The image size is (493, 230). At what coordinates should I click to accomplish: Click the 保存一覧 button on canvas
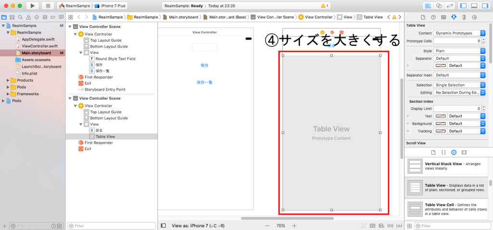pos(205,82)
